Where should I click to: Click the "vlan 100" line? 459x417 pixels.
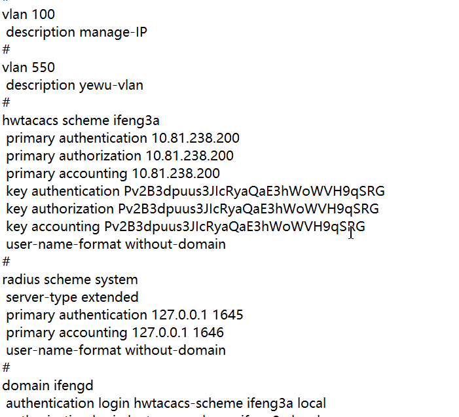29,14
